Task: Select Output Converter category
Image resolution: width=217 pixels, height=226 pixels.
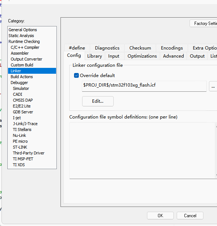Action: 32,59
